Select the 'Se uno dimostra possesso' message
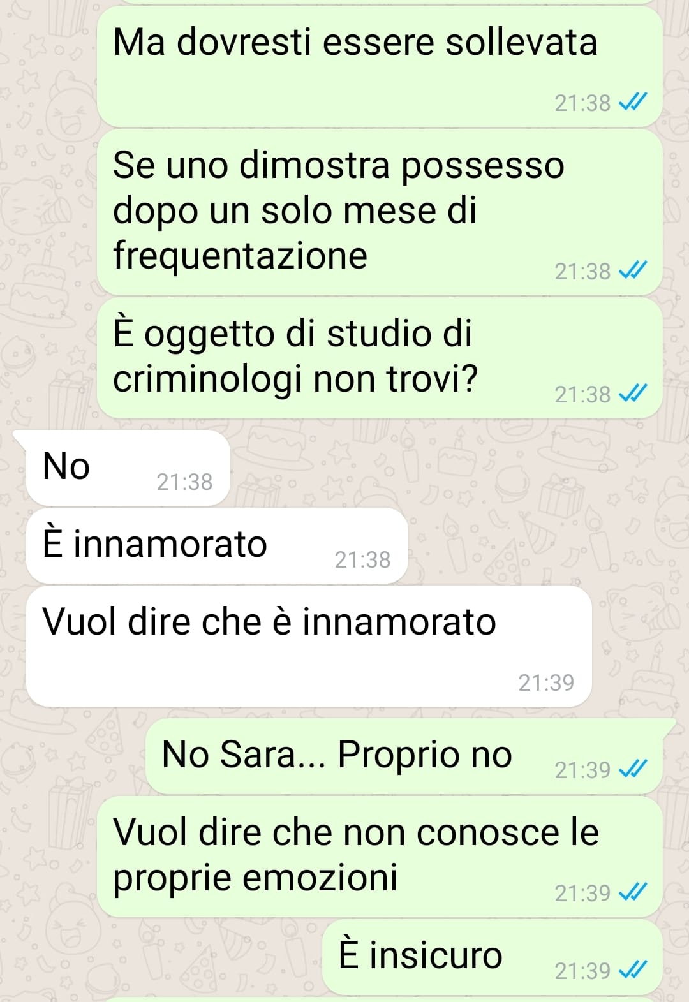 (x=380, y=212)
